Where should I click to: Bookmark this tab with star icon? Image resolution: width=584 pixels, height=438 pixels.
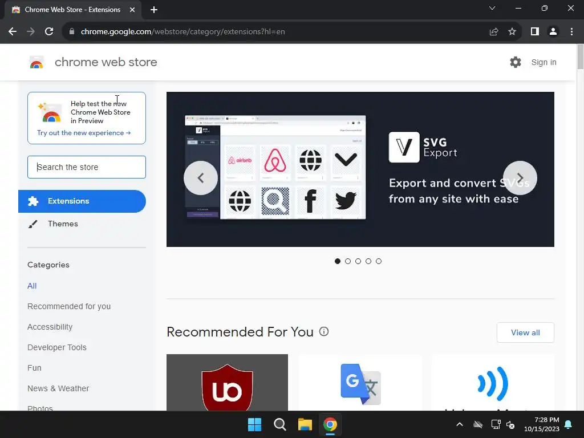[512, 32]
